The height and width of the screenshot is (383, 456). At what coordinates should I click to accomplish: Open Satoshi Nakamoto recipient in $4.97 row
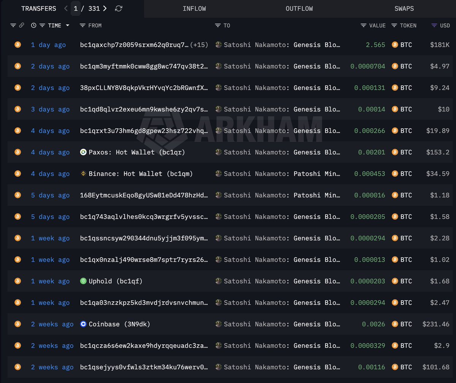click(x=282, y=66)
